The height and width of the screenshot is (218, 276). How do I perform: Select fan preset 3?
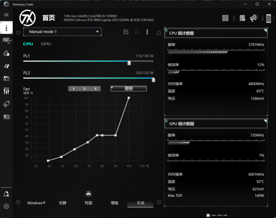(95, 89)
